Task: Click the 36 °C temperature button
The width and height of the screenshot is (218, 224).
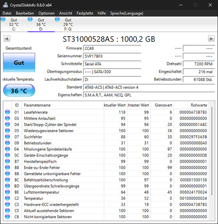Action: point(19,90)
